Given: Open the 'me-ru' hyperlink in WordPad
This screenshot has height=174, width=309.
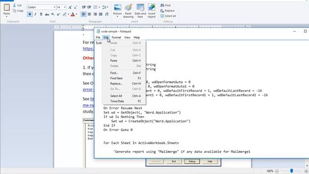Looking at the screenshot, I should [88, 105].
